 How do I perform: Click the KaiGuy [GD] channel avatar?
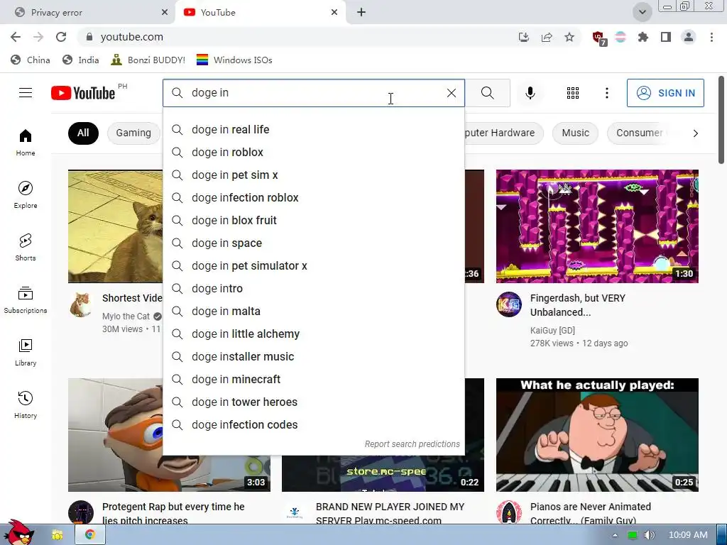click(508, 304)
